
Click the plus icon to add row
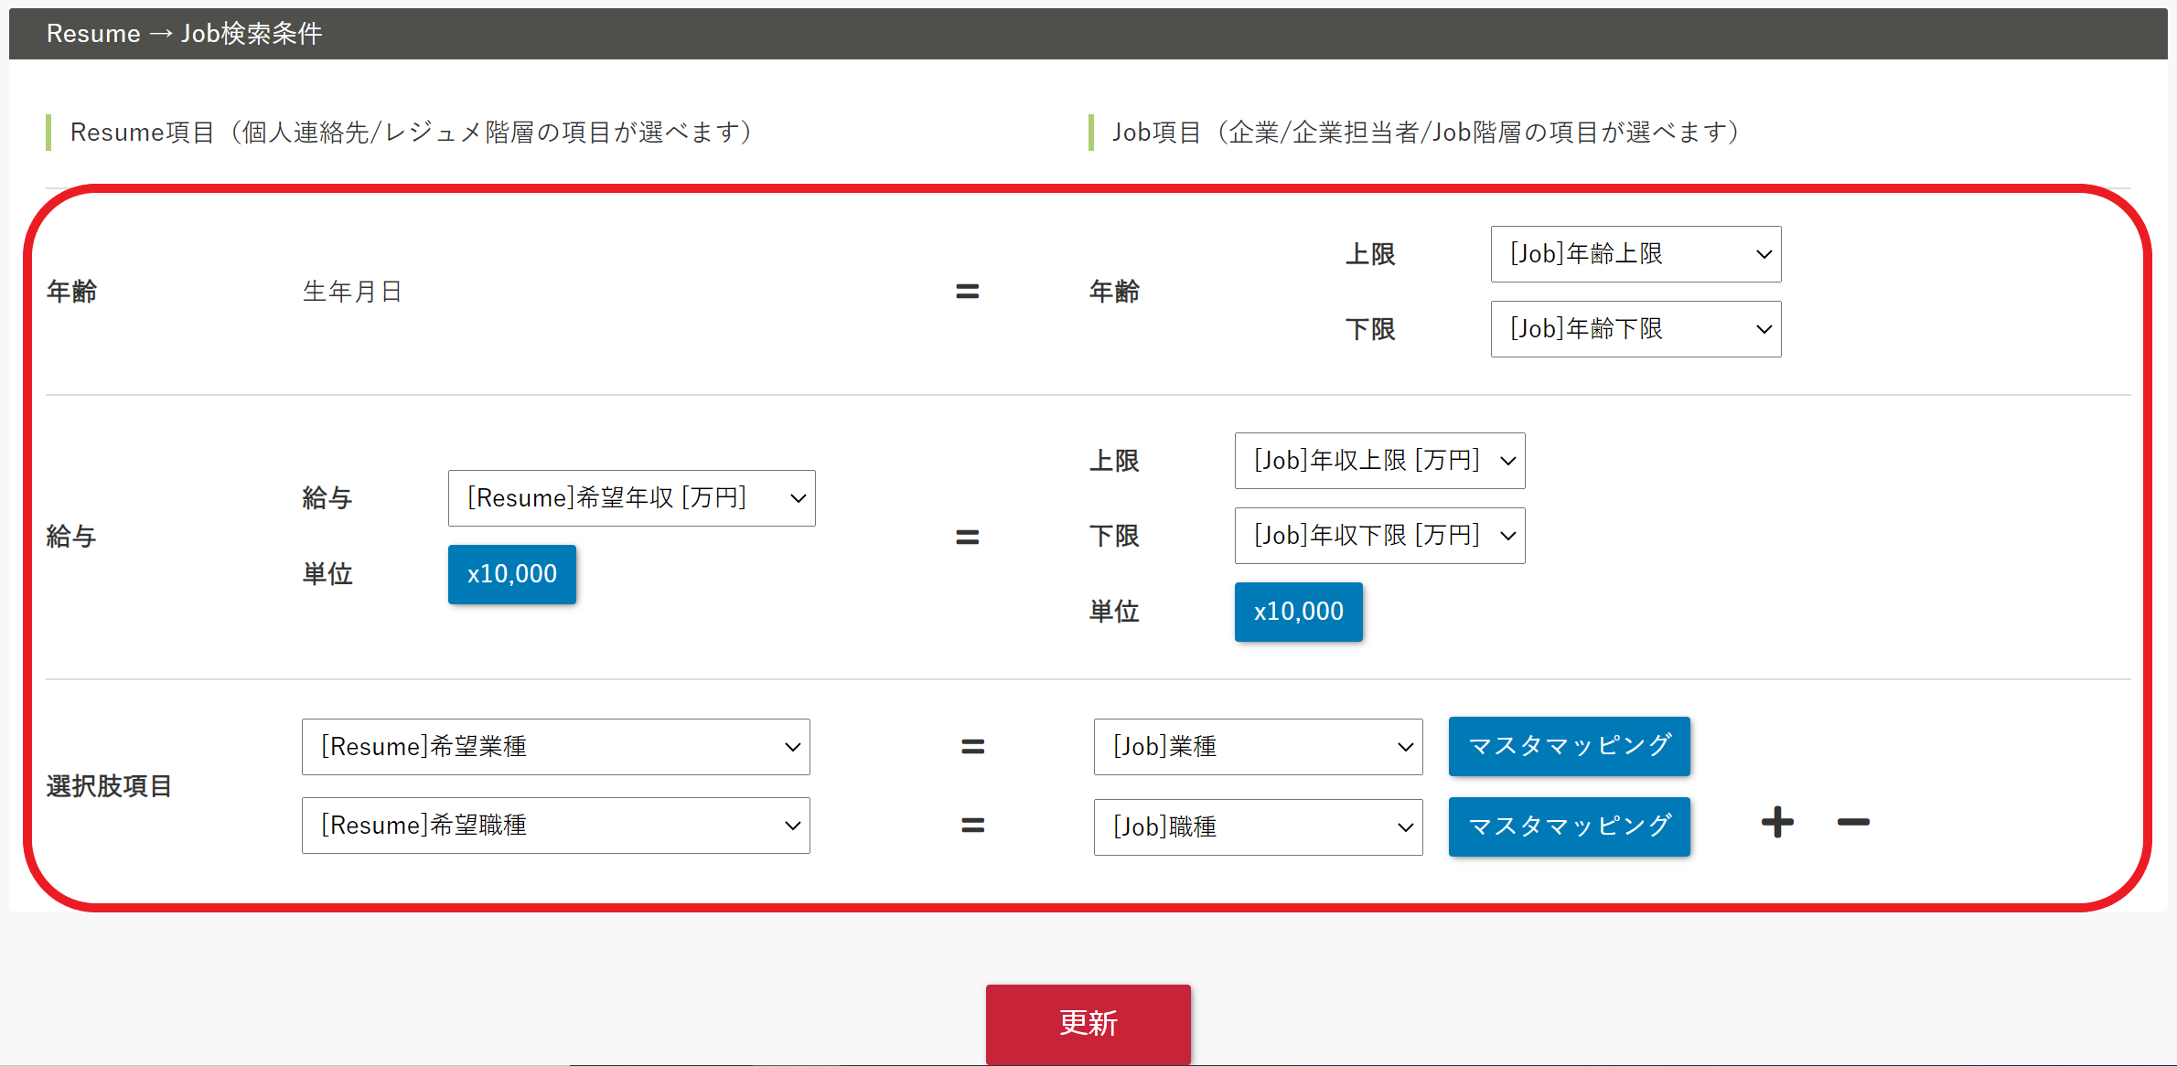click(x=1777, y=823)
